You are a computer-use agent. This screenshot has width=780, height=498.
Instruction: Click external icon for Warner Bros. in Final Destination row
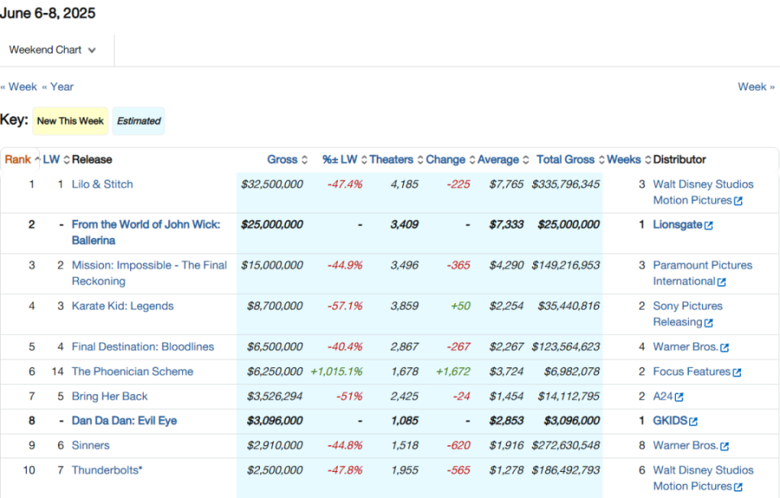pyautogui.click(x=724, y=348)
